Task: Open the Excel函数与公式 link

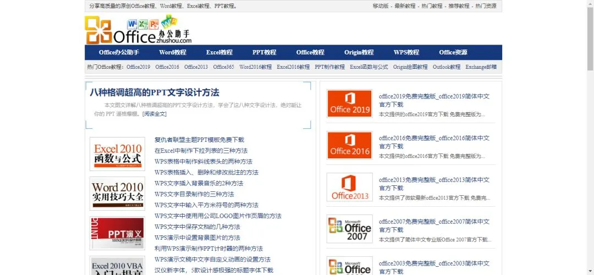Action: point(369,67)
